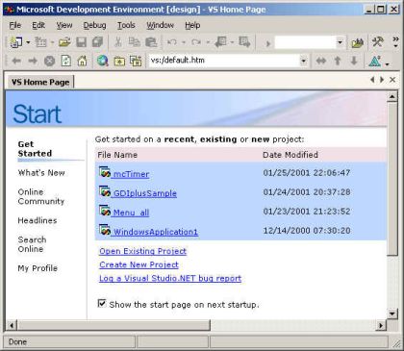The image size is (404, 351).
Task: Open the empty combo box dropdown arrow
Action: (x=340, y=42)
